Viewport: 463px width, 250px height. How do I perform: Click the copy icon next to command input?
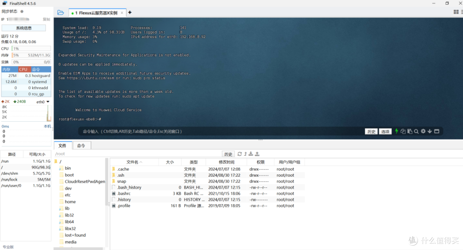(x=403, y=131)
